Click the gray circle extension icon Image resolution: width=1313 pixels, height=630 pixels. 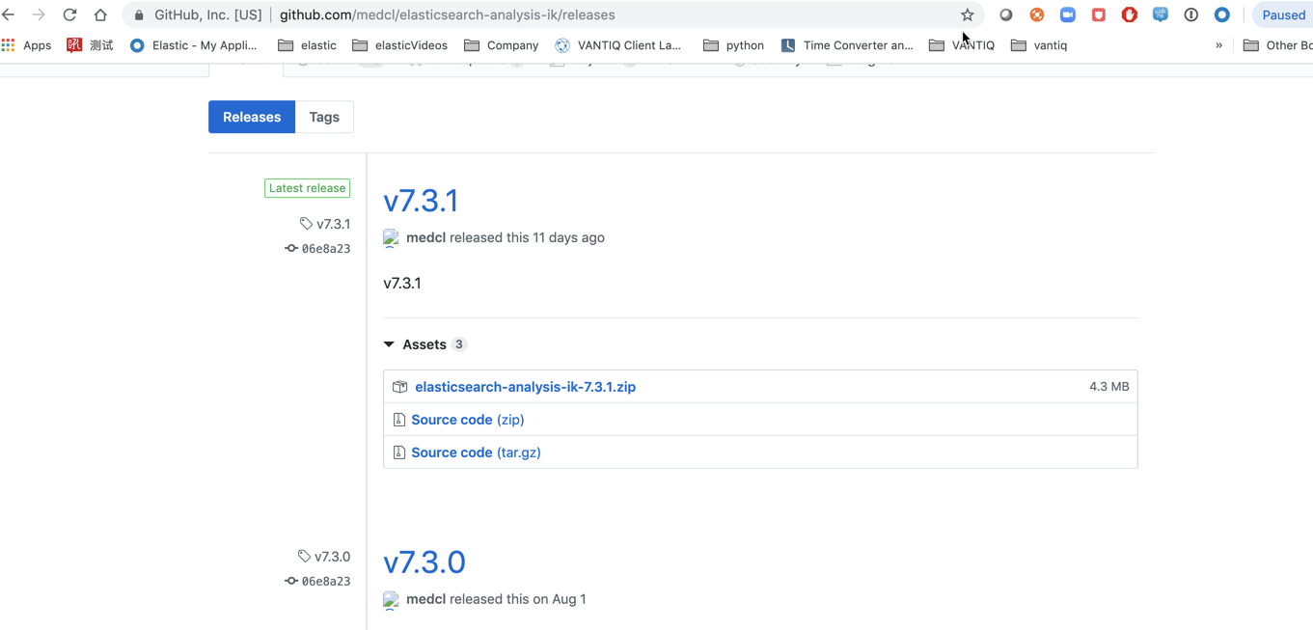1005,14
